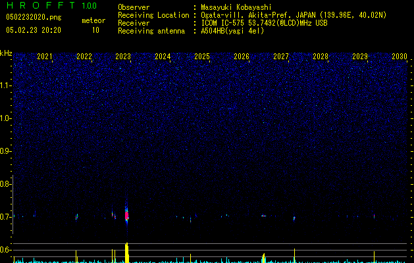This screenshot has height=263, width=414.
Task: Click the 1.1 kHz frequency axis label
Action: point(5,85)
